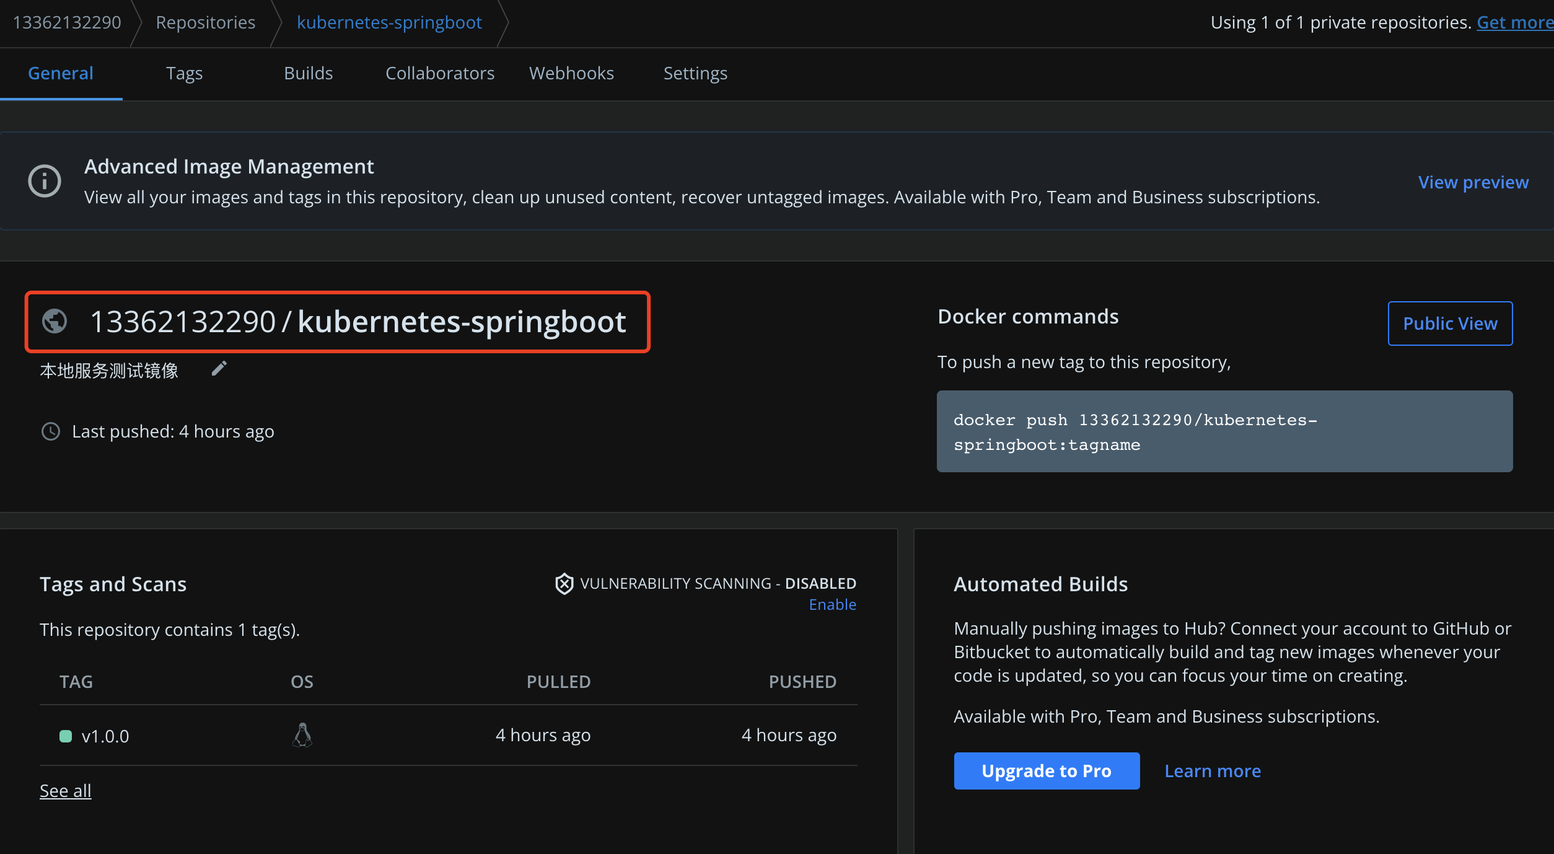Click the pencil edit description icon
The height and width of the screenshot is (854, 1554).
point(219,369)
